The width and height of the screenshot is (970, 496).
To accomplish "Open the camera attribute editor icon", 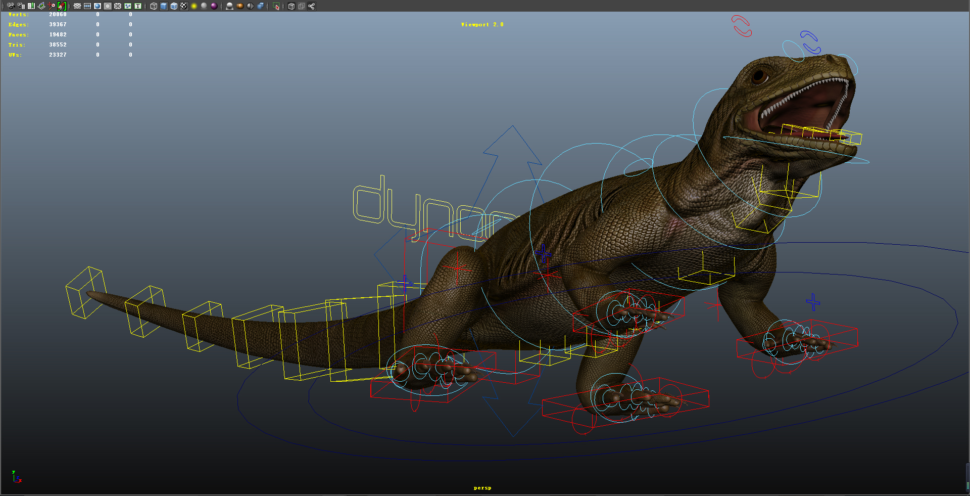I will pos(21,6).
